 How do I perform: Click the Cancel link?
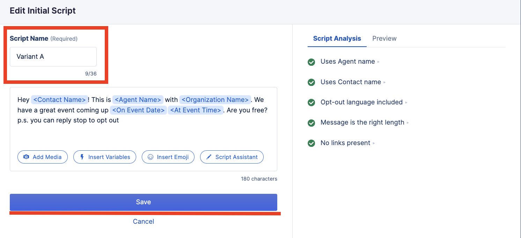(x=143, y=221)
